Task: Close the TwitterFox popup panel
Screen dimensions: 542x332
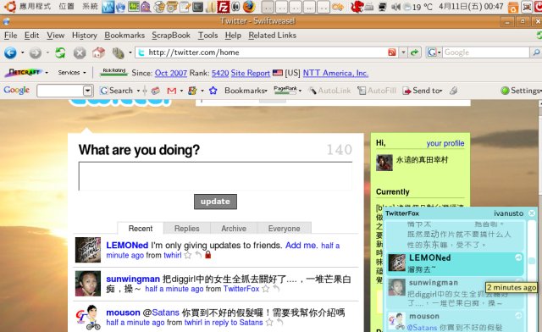Action: pyautogui.click(x=532, y=213)
